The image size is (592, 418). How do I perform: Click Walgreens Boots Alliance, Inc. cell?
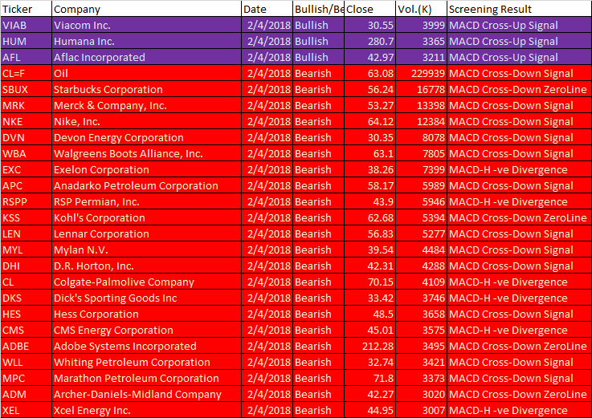tap(146, 153)
